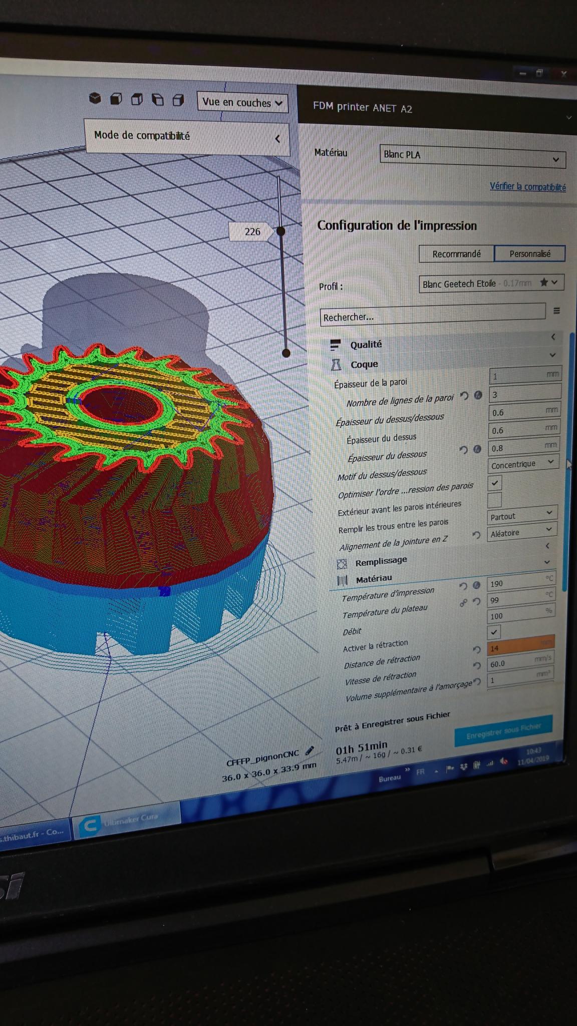Viewport: 577px width, 1026px height.
Task: Reset Nombre de lignes de la paroi value
Action: [464, 396]
